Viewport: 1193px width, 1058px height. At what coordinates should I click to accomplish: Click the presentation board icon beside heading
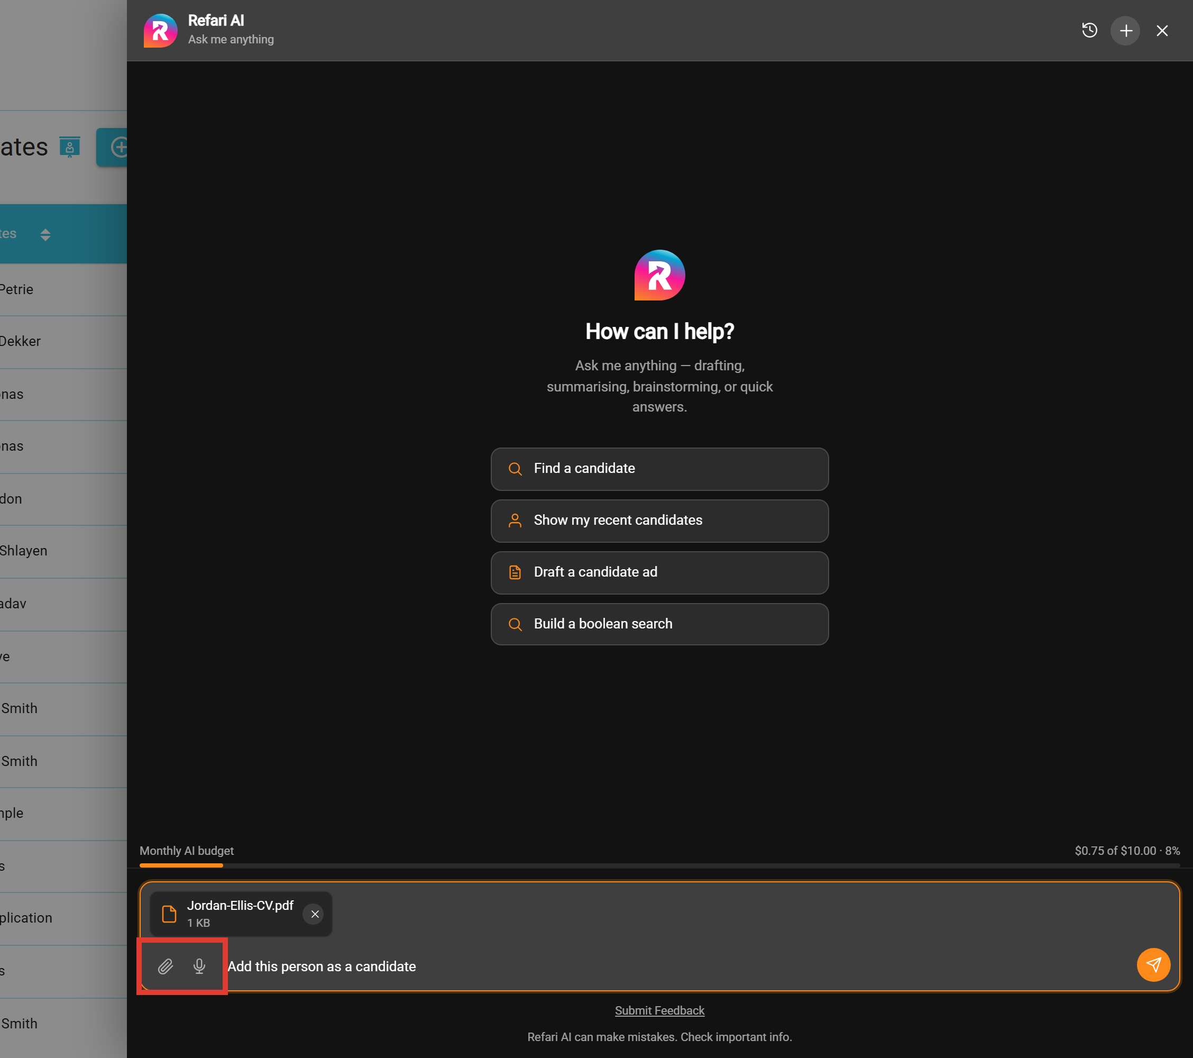[x=69, y=147]
